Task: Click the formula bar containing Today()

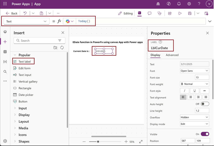Action: 141,21
